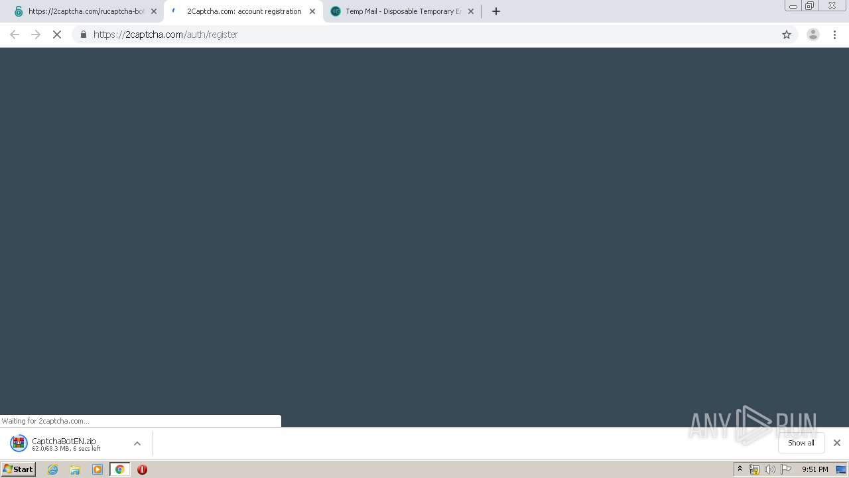
Task: Open the volume speaker tray icon
Action: click(x=769, y=469)
